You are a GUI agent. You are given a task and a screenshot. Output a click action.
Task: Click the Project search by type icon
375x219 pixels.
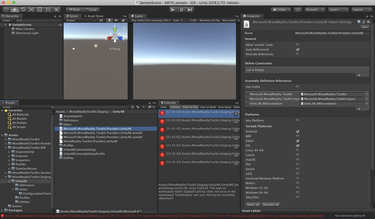tap(132, 107)
